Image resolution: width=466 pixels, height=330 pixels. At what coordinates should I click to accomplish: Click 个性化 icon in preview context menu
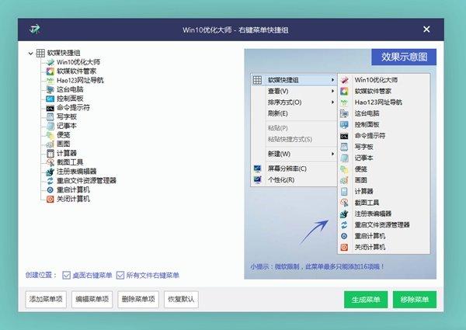point(257,179)
